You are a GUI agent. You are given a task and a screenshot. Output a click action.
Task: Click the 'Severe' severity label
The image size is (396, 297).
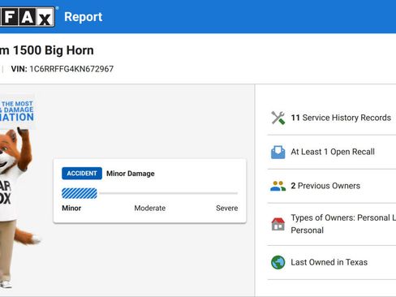coord(227,208)
